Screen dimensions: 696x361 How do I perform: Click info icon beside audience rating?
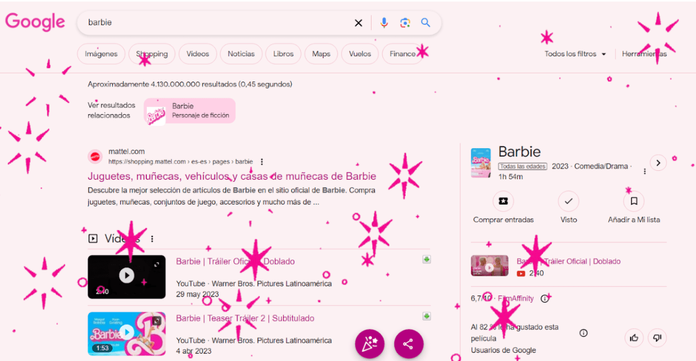coord(583,333)
